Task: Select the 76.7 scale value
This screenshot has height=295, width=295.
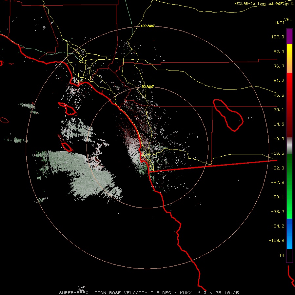Action: (279, 66)
